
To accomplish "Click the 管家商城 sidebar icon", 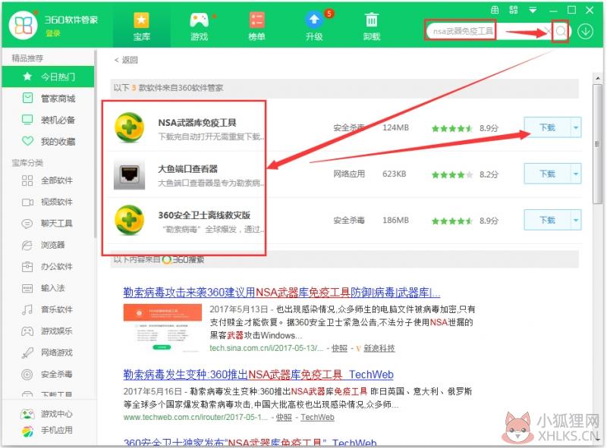I will [27, 98].
